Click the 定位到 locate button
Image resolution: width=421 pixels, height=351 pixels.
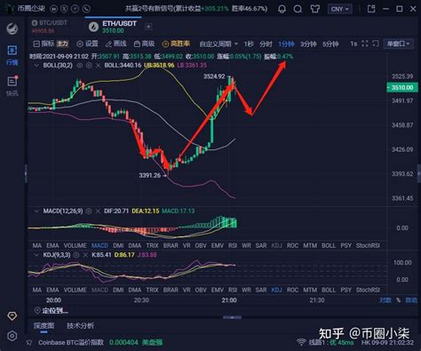coord(52,310)
